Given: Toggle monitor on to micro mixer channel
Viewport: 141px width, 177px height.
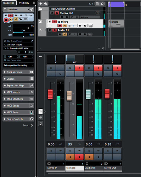Looking at the screenshot, I should [x=70, y=157].
